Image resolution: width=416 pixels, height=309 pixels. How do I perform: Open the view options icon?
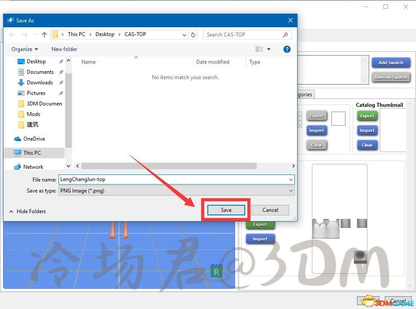[259, 49]
